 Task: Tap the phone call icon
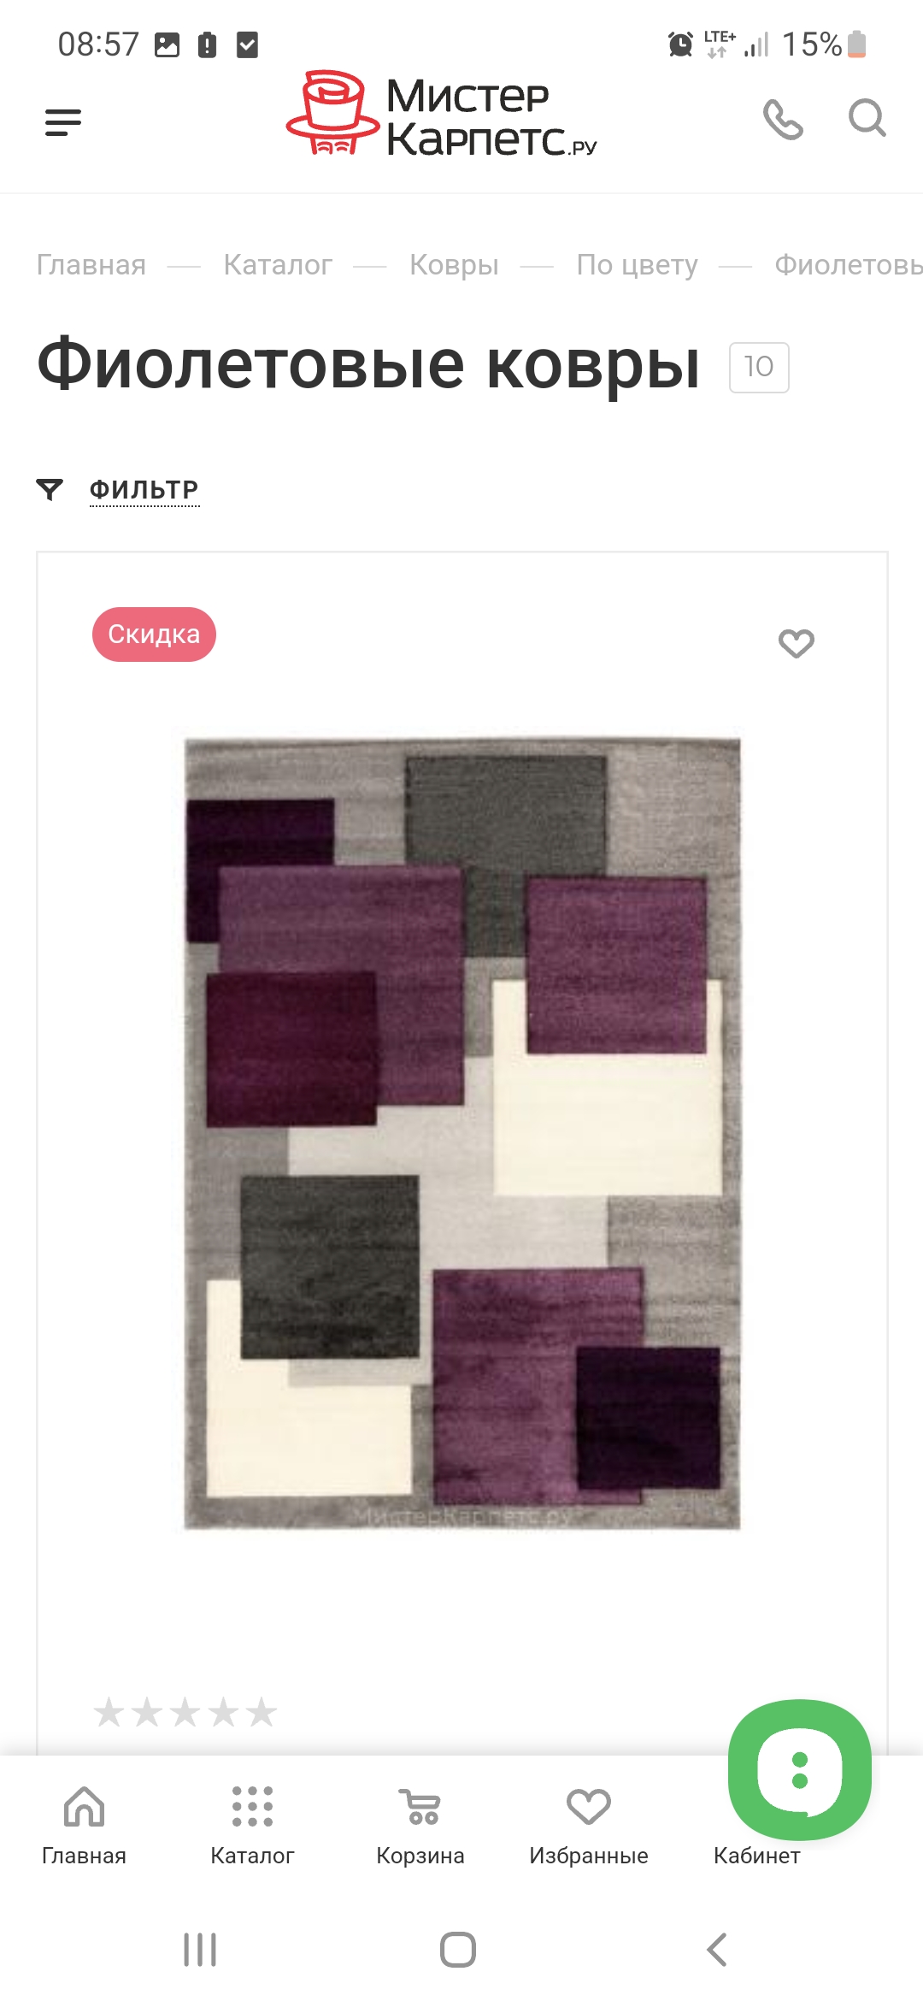point(783,119)
